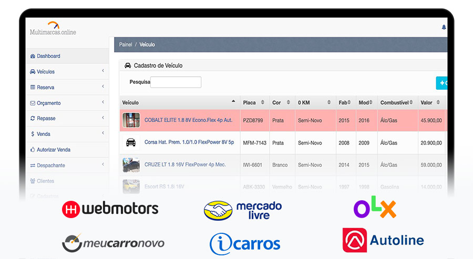This screenshot has height=259, width=473.
Task: Expand the Orçamento submenu chevron
Action: point(103,102)
